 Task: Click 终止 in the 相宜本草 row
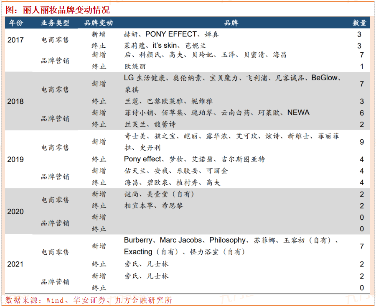(x=99, y=206)
